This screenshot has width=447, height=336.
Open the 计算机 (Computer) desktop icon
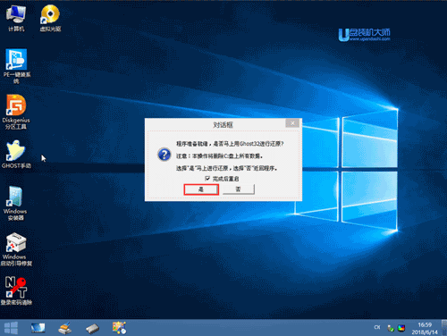coord(16,18)
